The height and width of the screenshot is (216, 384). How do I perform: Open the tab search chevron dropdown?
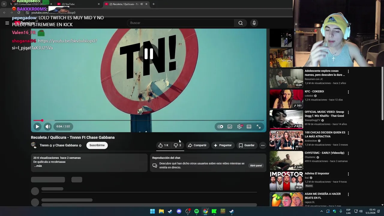click(x=4, y=4)
